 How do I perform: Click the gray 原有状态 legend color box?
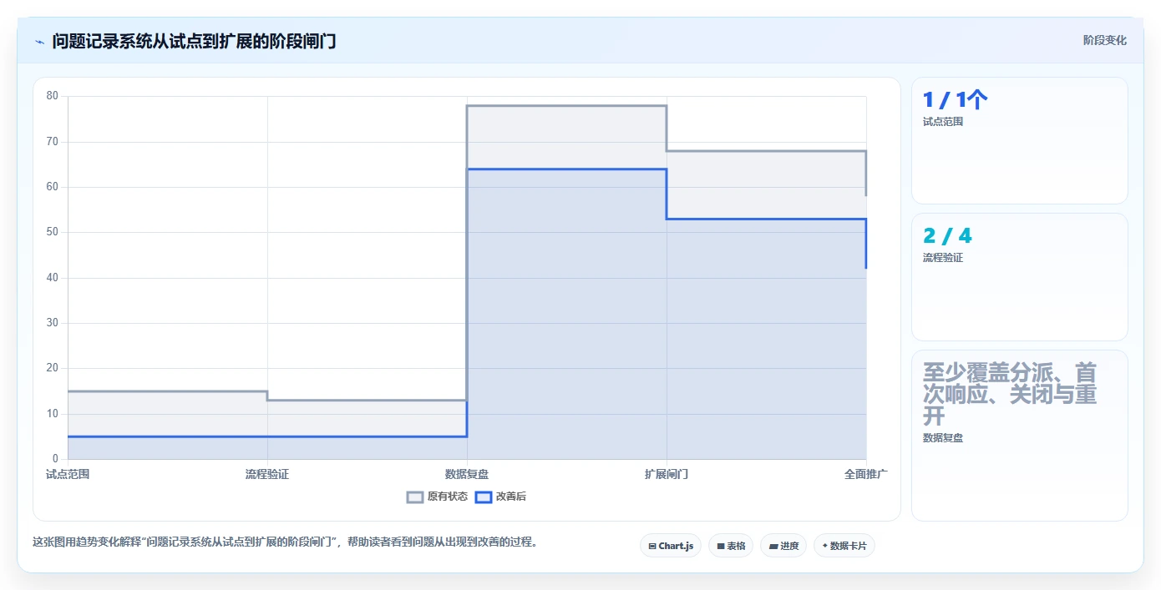coord(415,497)
